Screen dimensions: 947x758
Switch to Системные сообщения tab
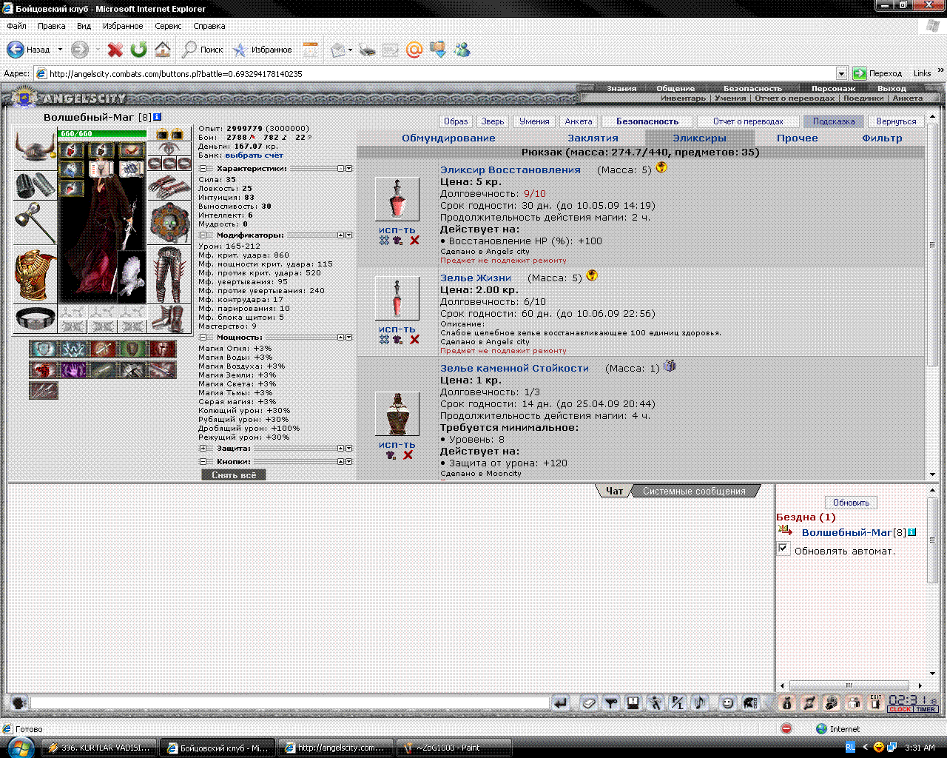[x=694, y=491]
